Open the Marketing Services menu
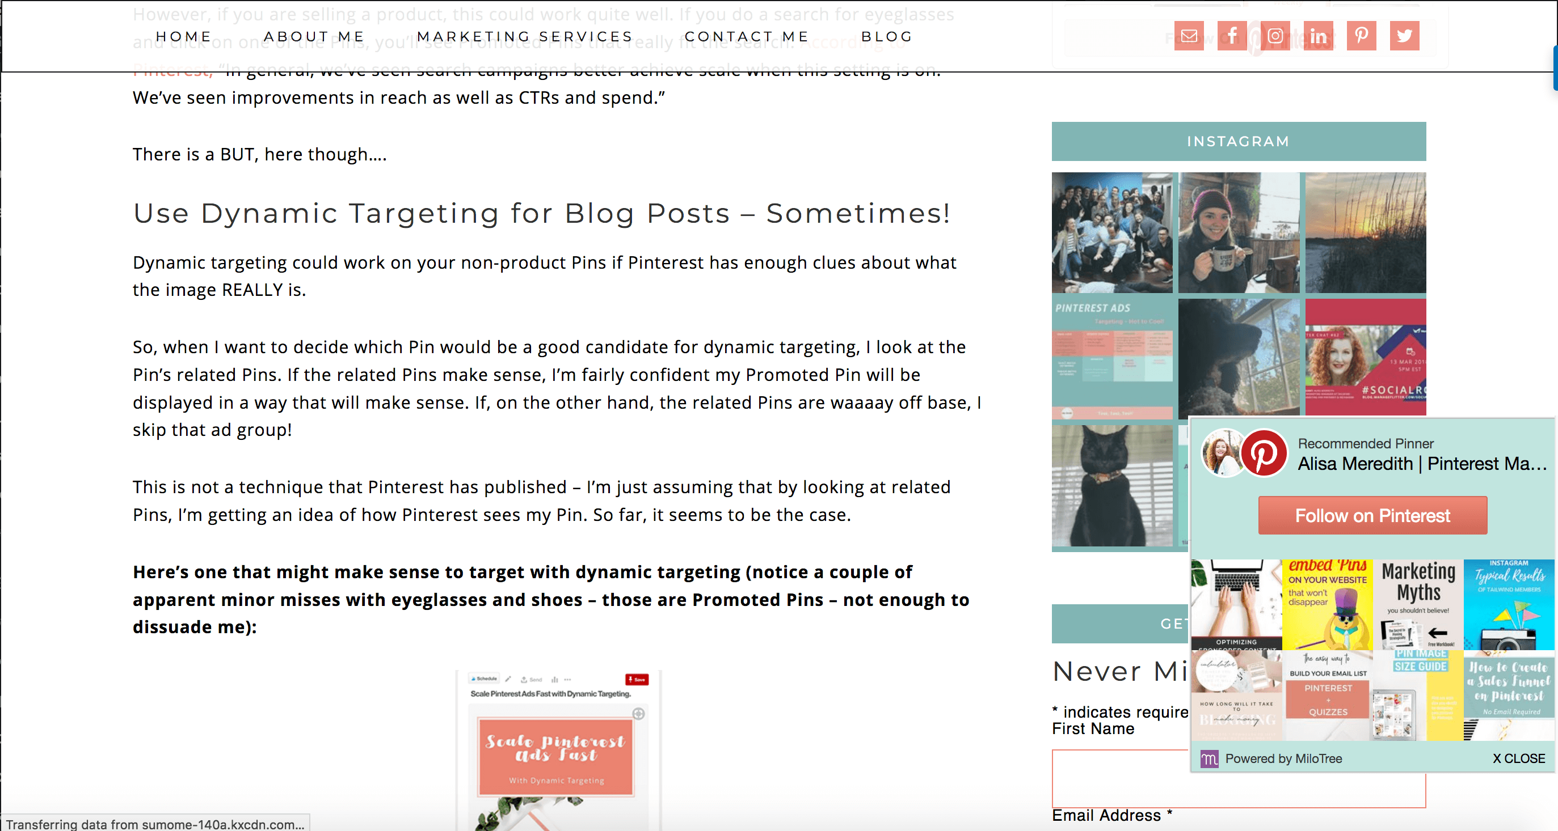The image size is (1558, 831). point(525,37)
